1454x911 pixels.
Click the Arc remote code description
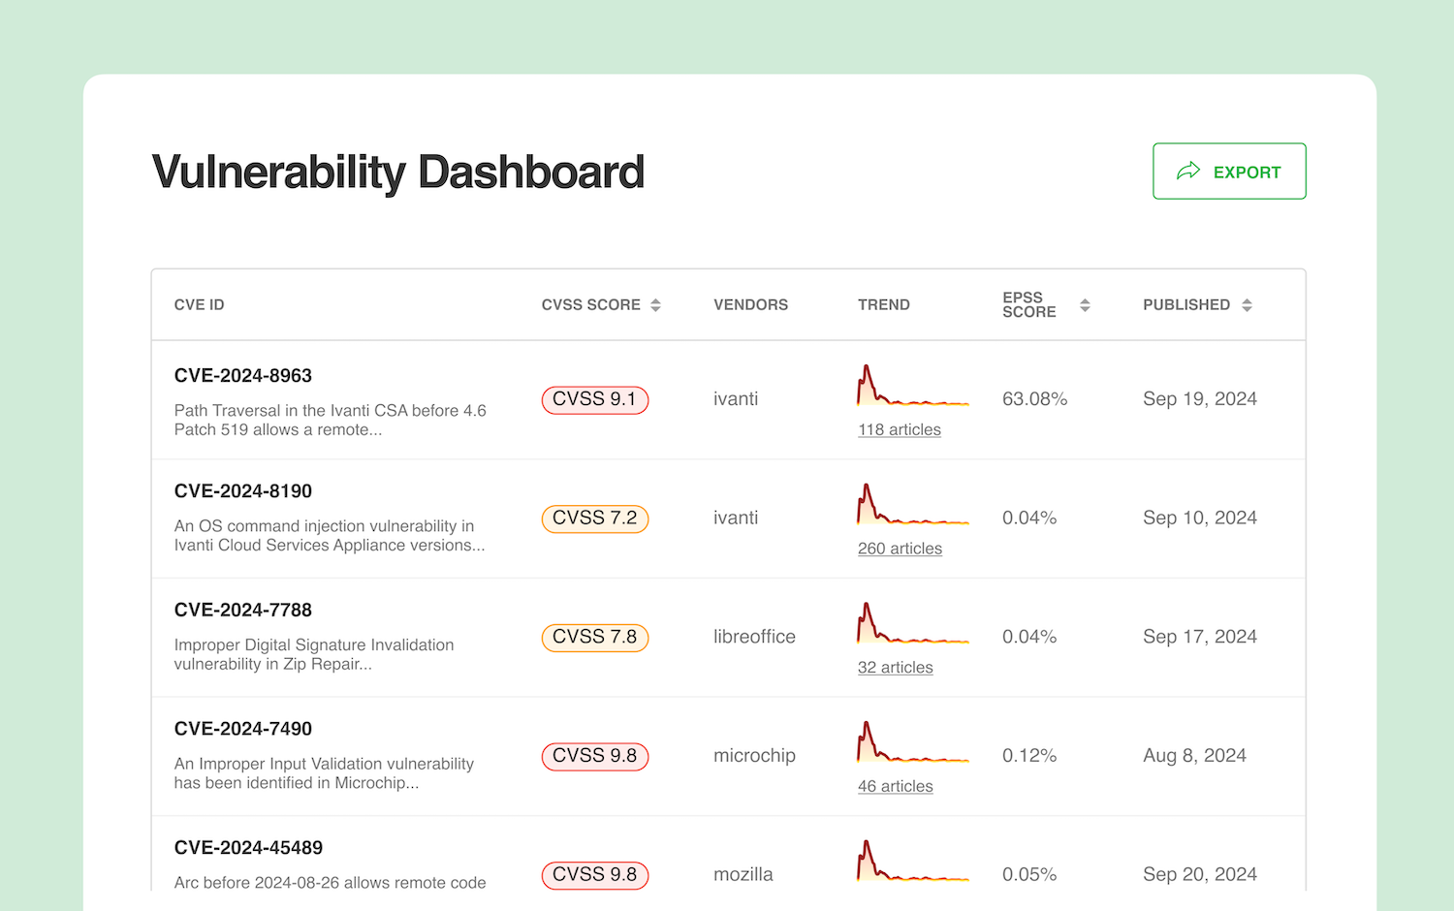(x=331, y=883)
